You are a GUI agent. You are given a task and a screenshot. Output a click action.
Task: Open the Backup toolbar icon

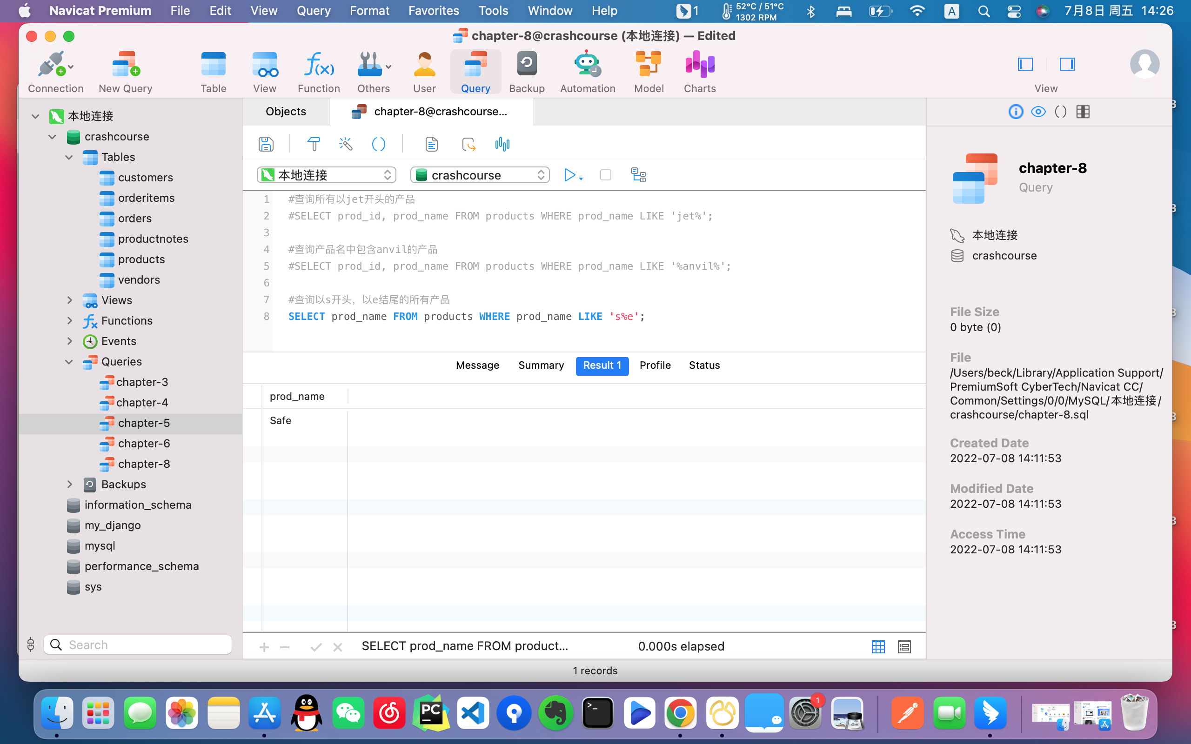tap(527, 72)
